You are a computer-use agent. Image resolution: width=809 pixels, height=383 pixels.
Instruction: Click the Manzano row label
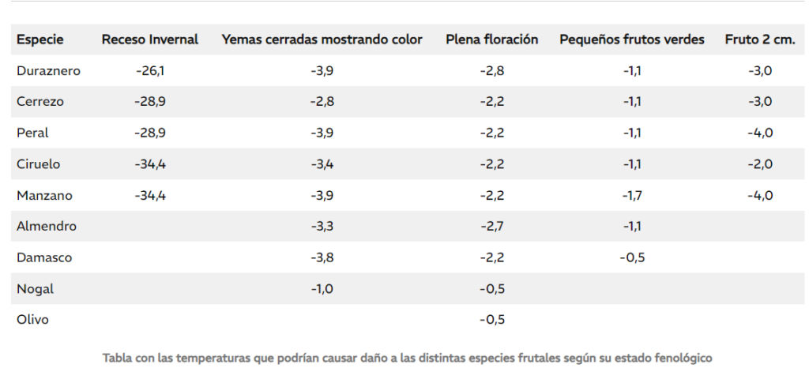[x=44, y=196]
